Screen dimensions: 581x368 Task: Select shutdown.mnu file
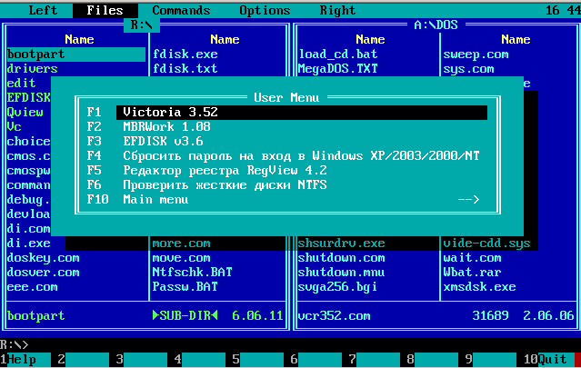tap(341, 273)
